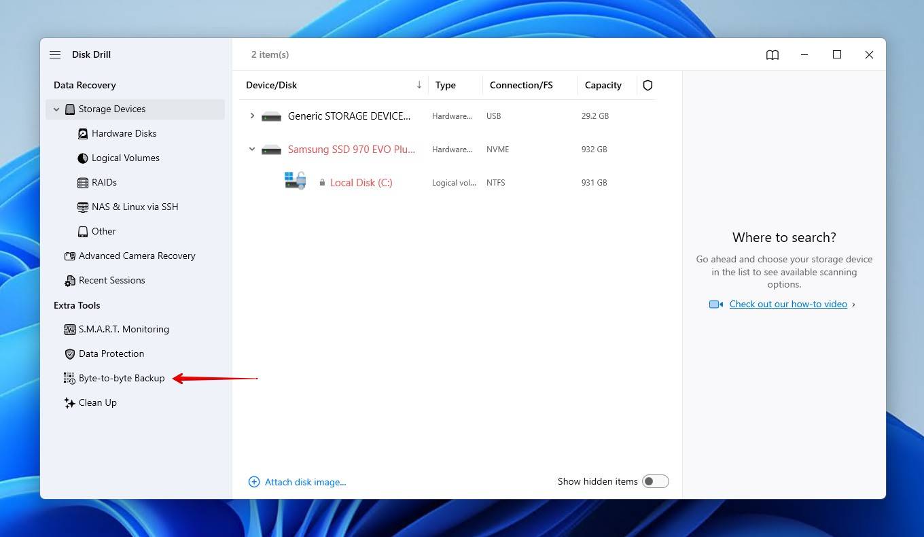Collapse the Samsung SSD 970 EVO entry

tap(252, 149)
